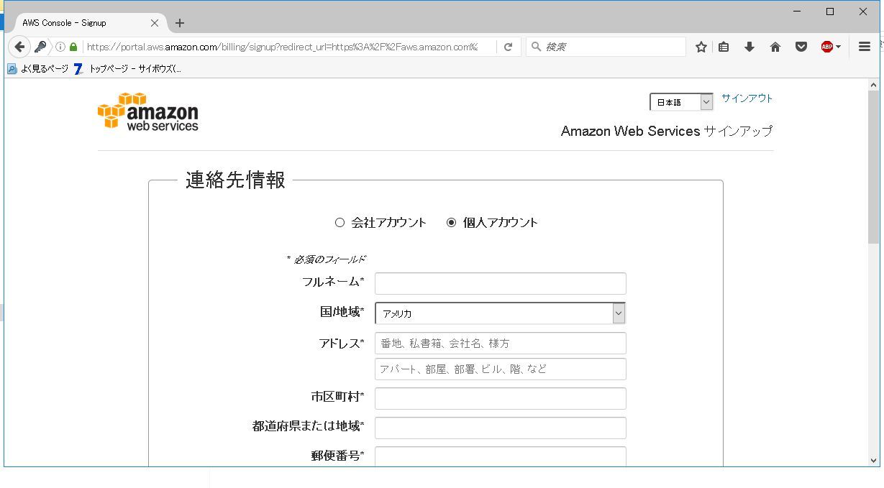
Task: Click Amazon Web Services サインアップ title text
Action: pos(667,132)
